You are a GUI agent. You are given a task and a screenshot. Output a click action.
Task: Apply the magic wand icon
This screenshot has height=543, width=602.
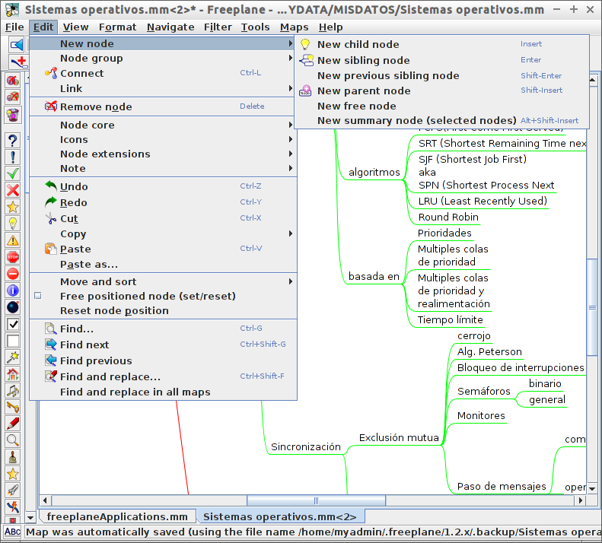pyautogui.click(x=13, y=357)
